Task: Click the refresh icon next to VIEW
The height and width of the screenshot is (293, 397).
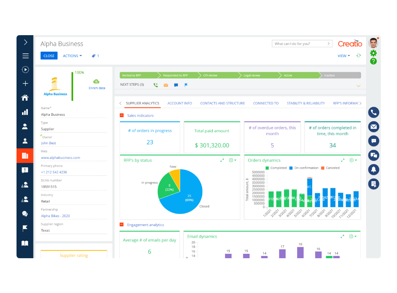Action: coord(358,56)
